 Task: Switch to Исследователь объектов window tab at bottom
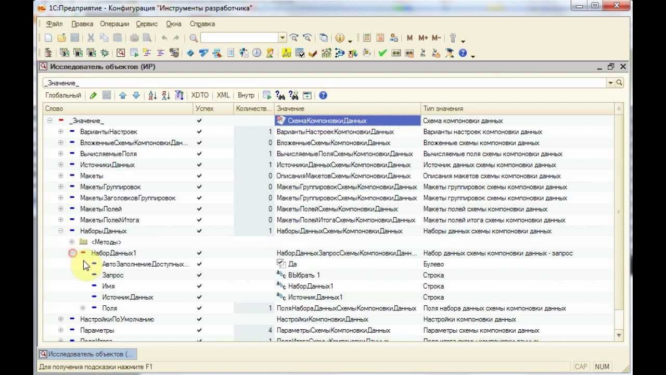click(87, 354)
